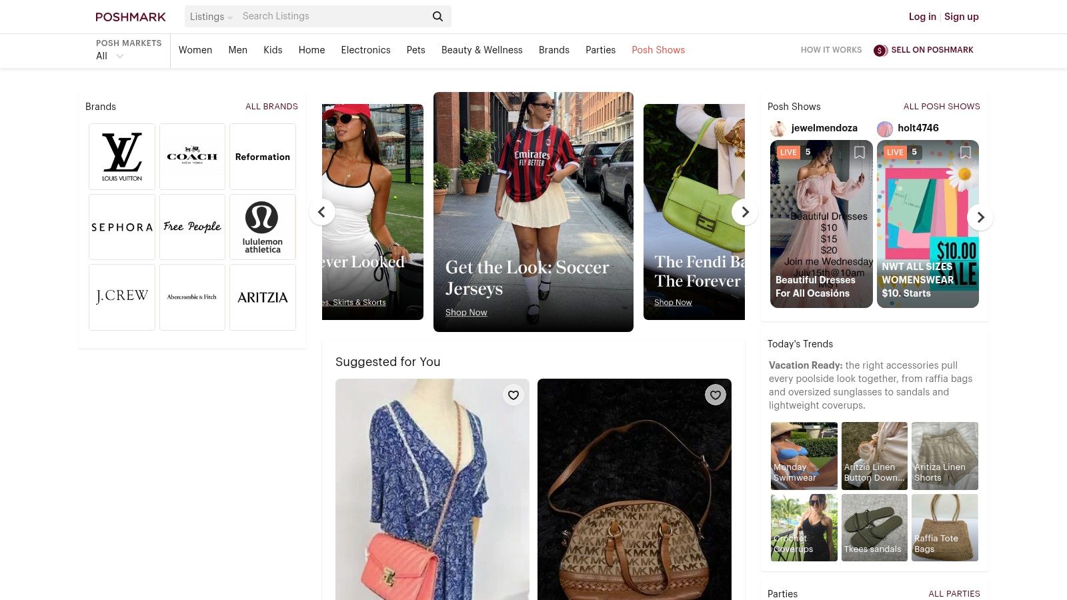Open Tkees sandals trend thumbnail
This screenshot has height=600, width=1067.
[x=874, y=527]
